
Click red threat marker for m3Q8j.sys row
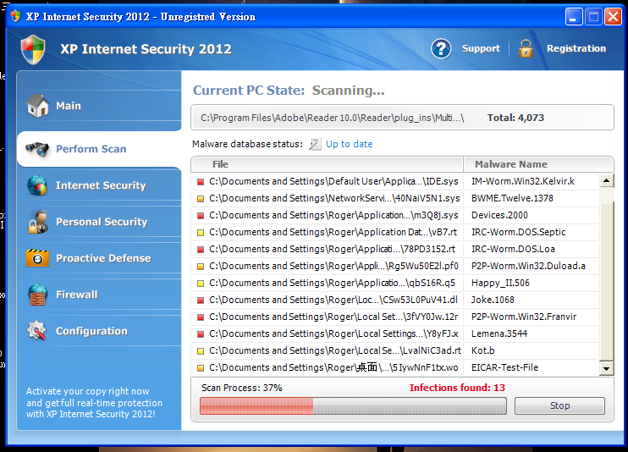[201, 216]
